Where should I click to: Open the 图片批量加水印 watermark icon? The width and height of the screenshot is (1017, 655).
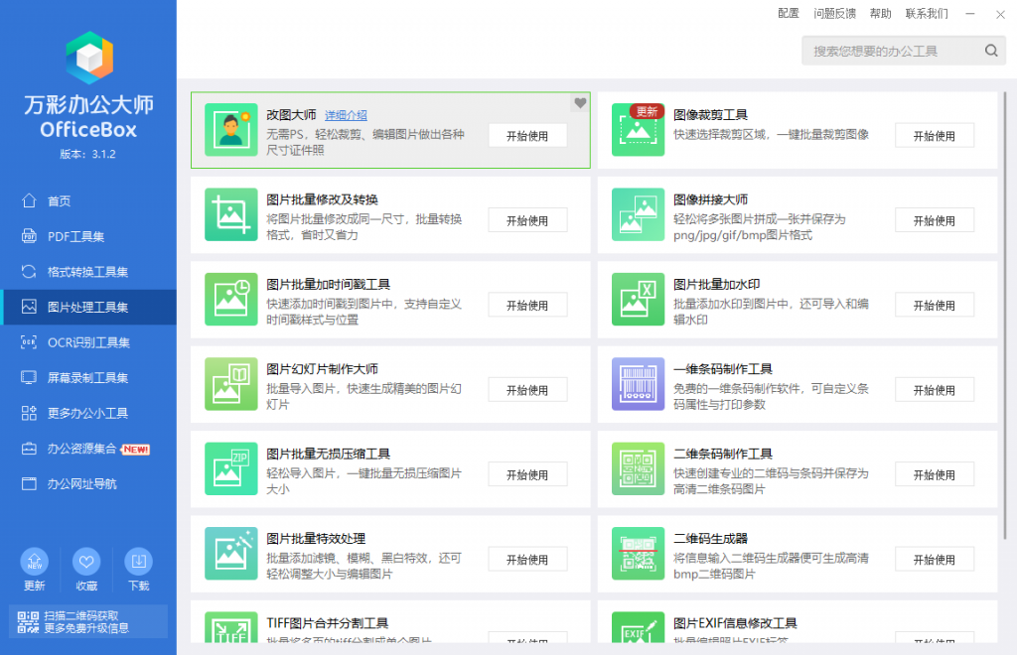pyautogui.click(x=638, y=299)
